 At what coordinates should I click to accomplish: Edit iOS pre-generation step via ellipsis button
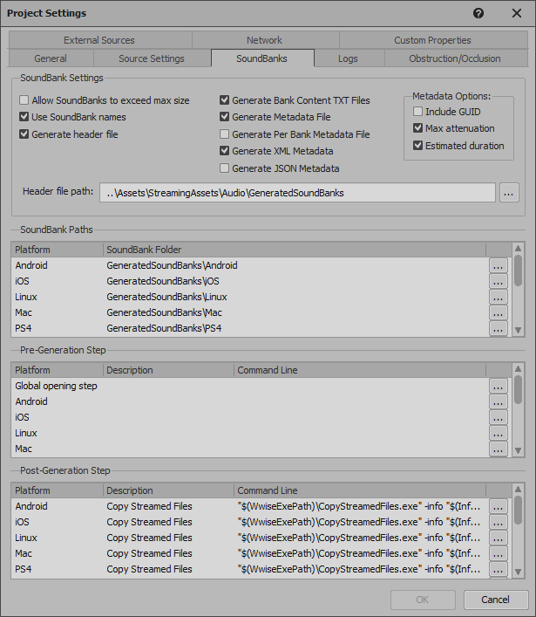point(498,418)
